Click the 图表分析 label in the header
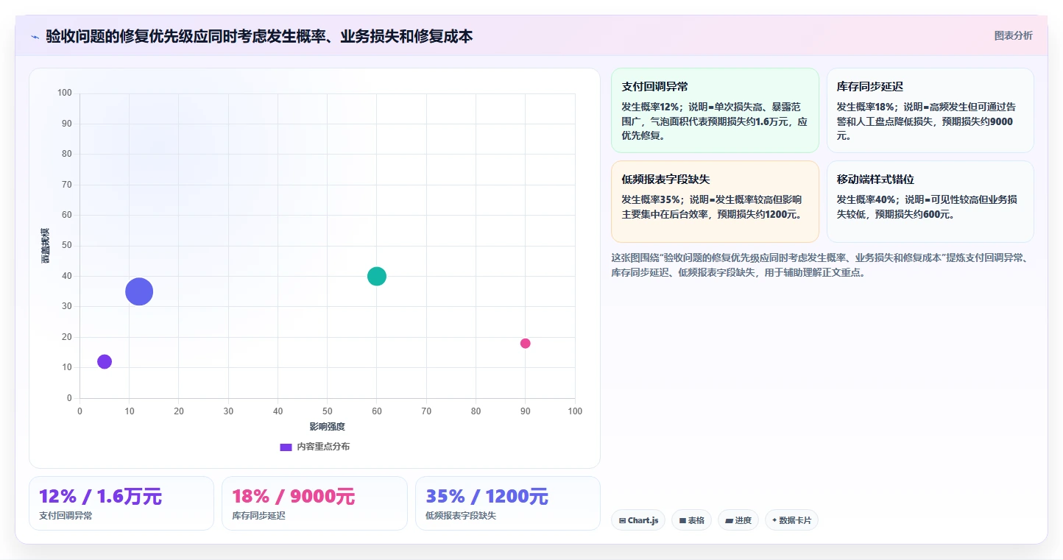1063x560 pixels. 1013,35
